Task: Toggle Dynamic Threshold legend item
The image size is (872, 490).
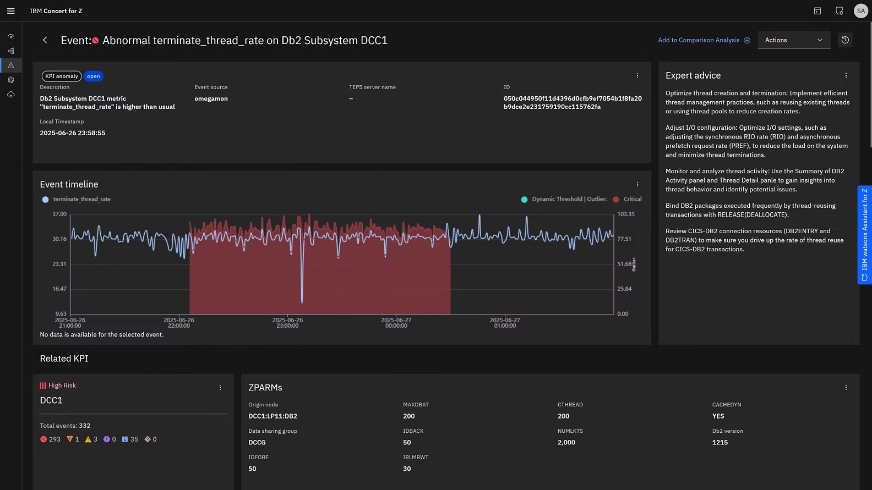Action: (556, 199)
